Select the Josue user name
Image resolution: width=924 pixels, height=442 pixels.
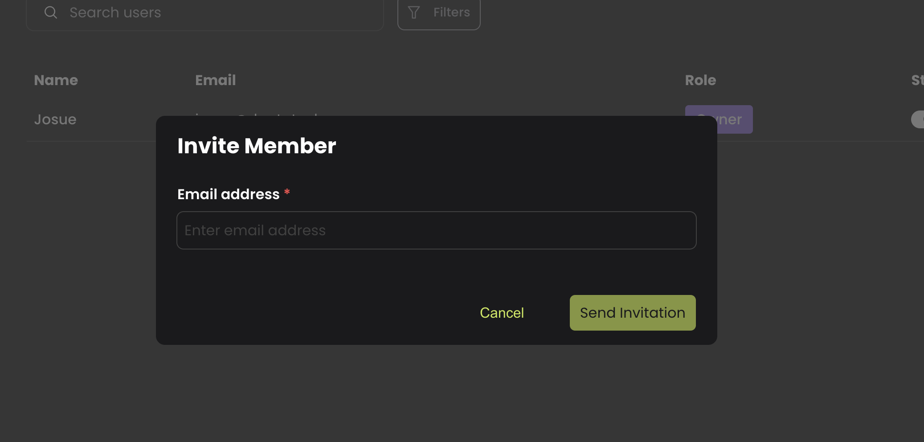(55, 119)
